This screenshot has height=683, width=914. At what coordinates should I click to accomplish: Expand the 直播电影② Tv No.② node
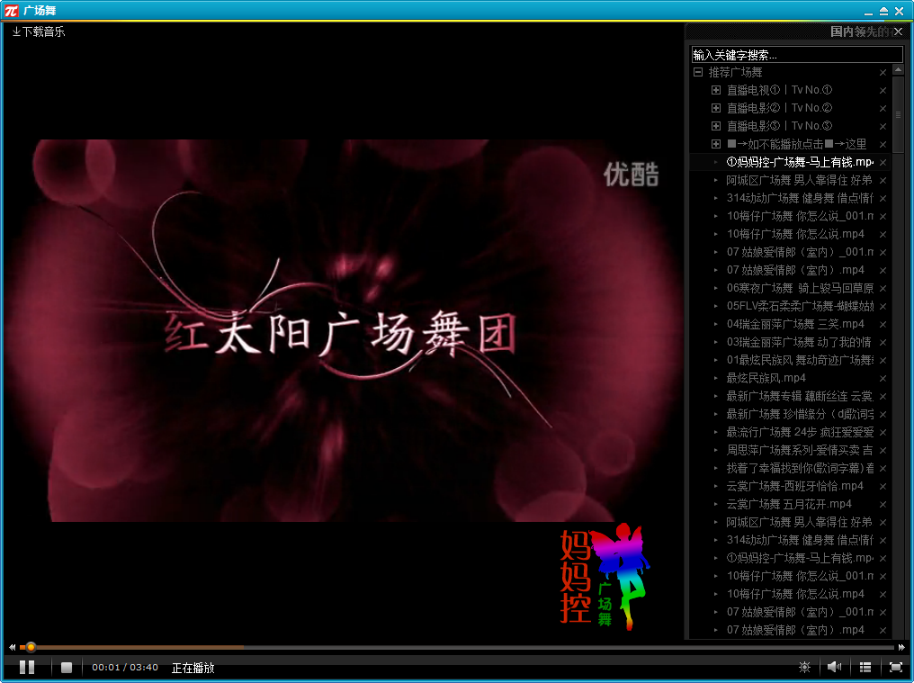point(716,108)
